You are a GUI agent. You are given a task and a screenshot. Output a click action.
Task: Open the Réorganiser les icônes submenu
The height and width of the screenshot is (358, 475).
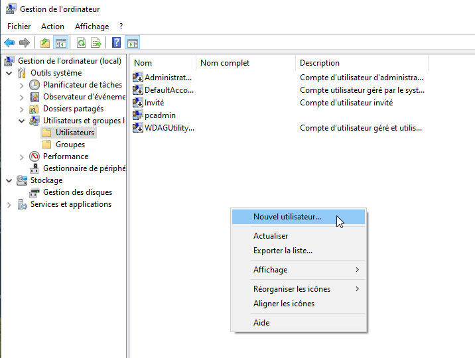point(299,289)
